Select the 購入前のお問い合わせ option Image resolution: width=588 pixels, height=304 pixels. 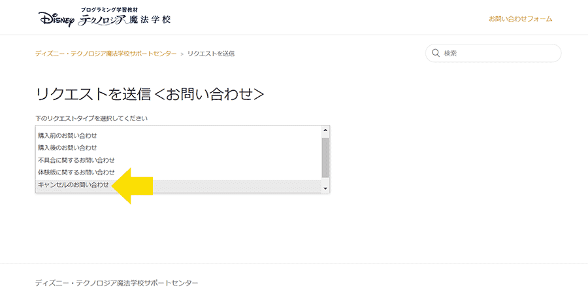point(178,135)
